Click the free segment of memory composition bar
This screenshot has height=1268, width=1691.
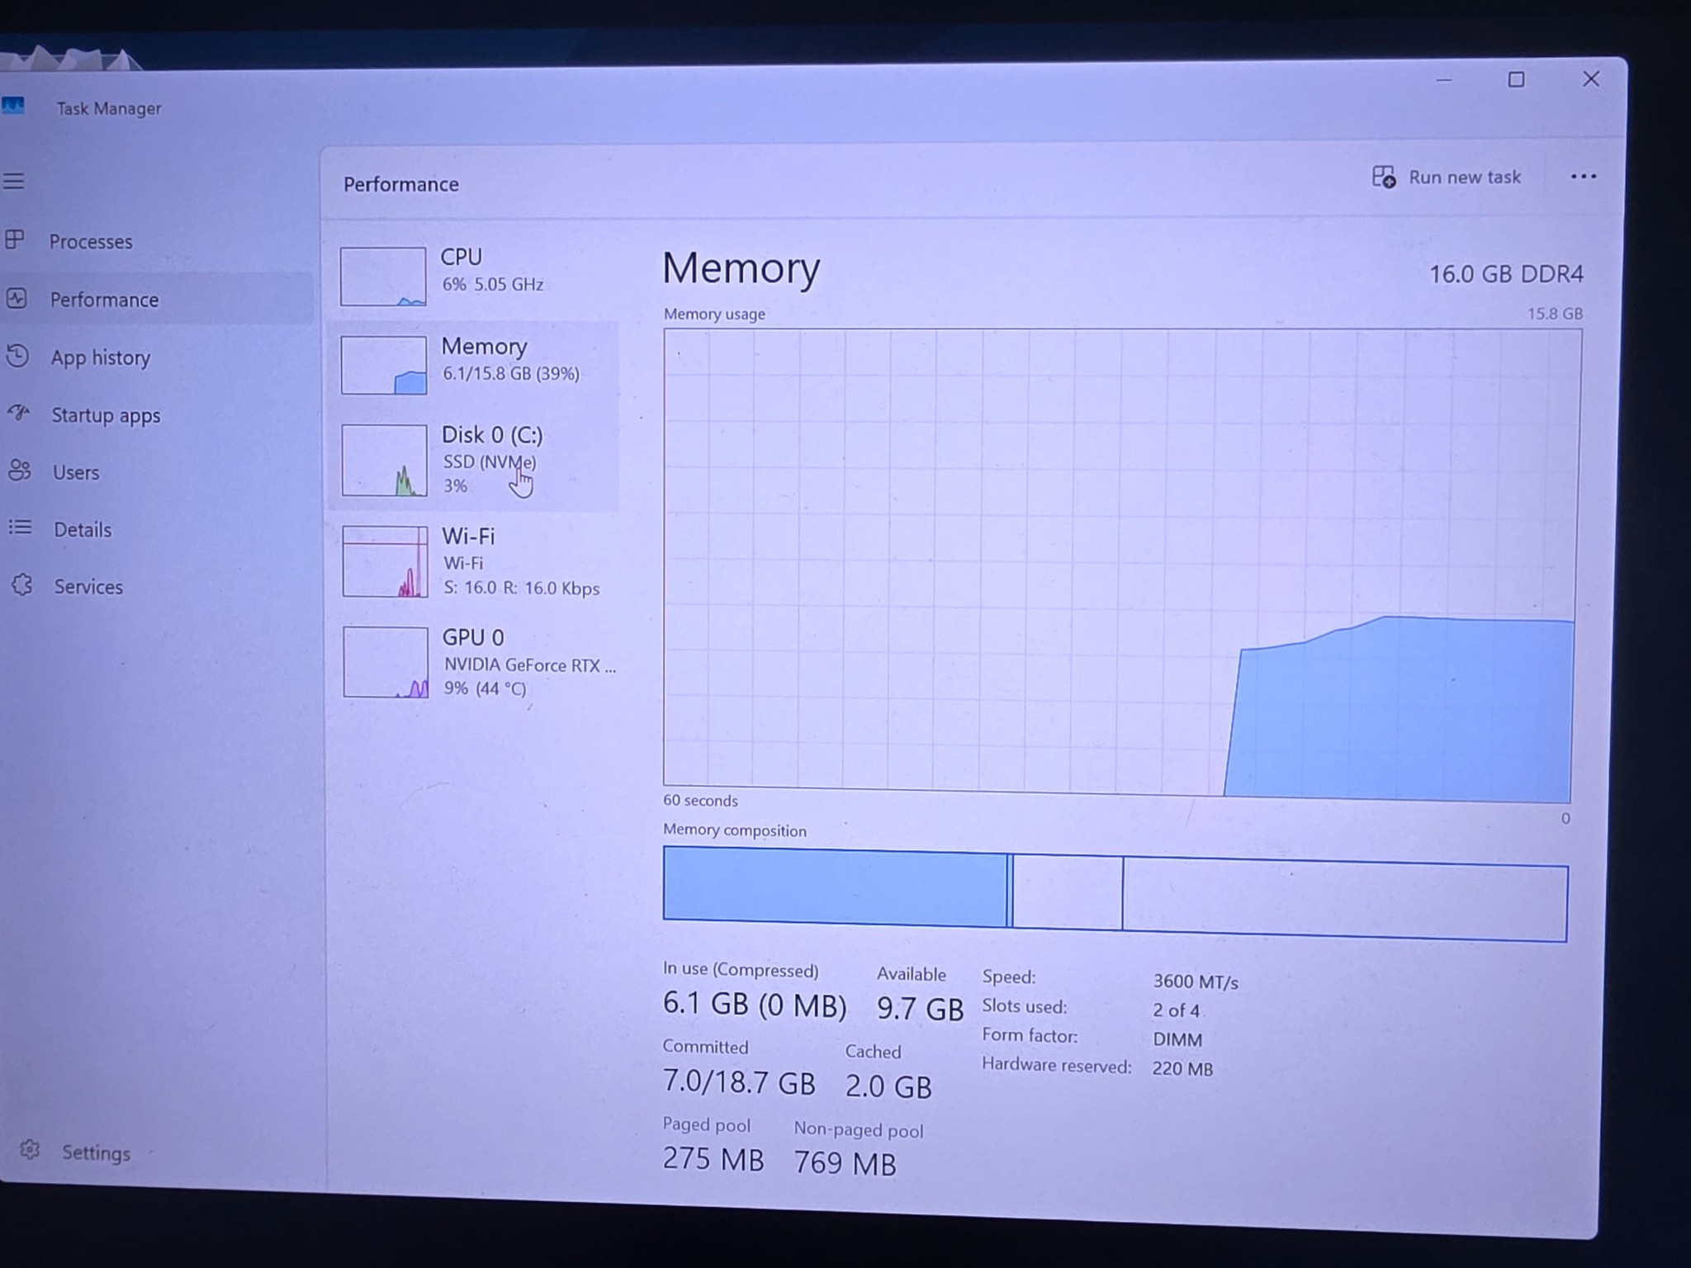pos(1344,900)
